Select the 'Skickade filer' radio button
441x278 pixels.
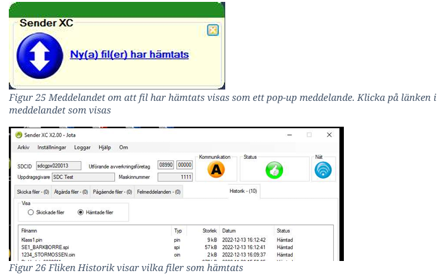coord(30,212)
